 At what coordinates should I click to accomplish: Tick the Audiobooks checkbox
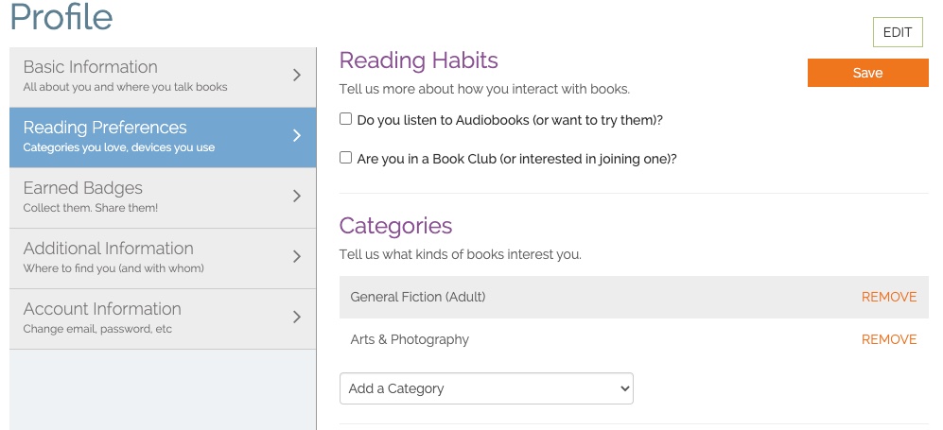pos(346,120)
